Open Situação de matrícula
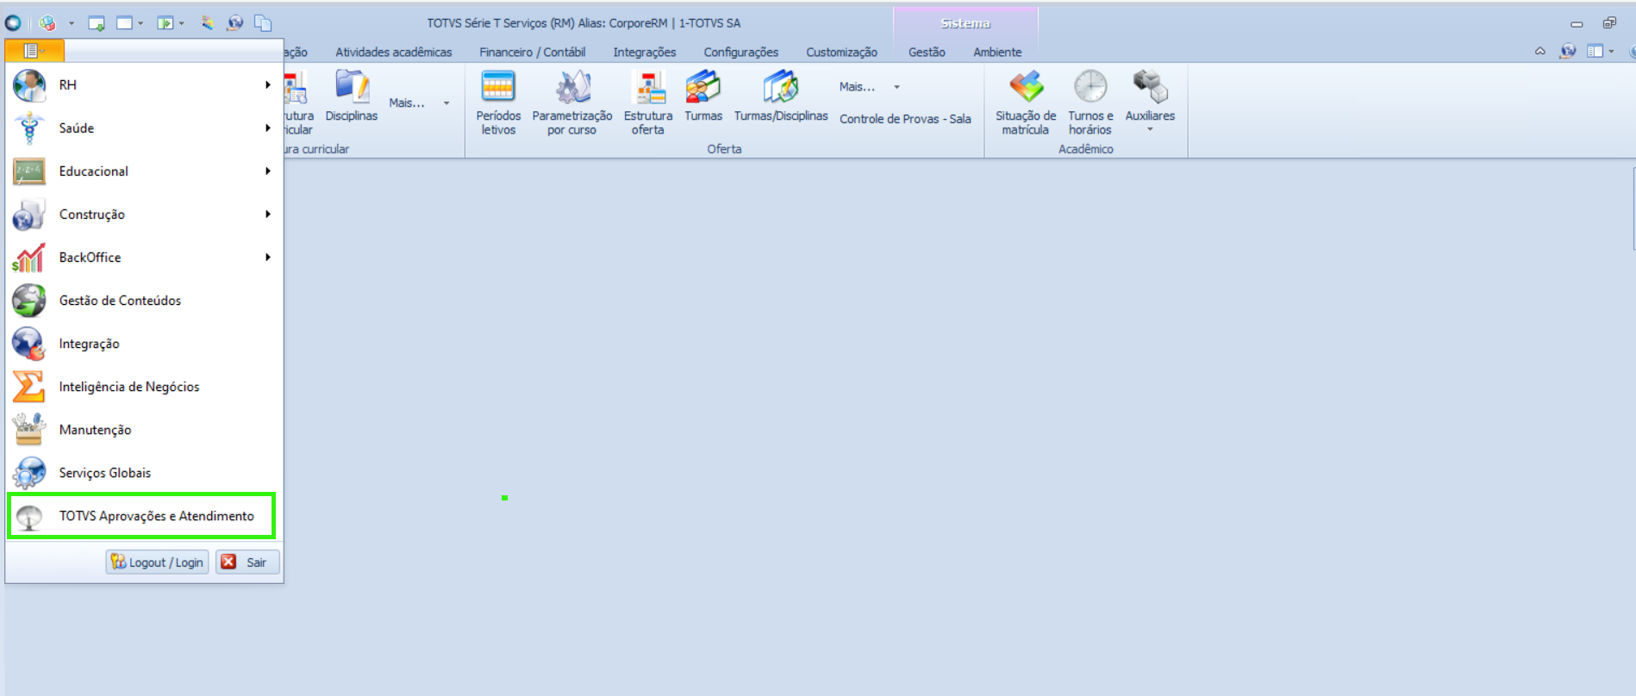The width and height of the screenshot is (1636, 696). click(1026, 103)
